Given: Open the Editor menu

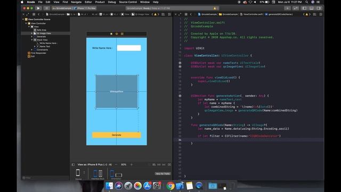Looking at the screenshot, I should (88, 2).
